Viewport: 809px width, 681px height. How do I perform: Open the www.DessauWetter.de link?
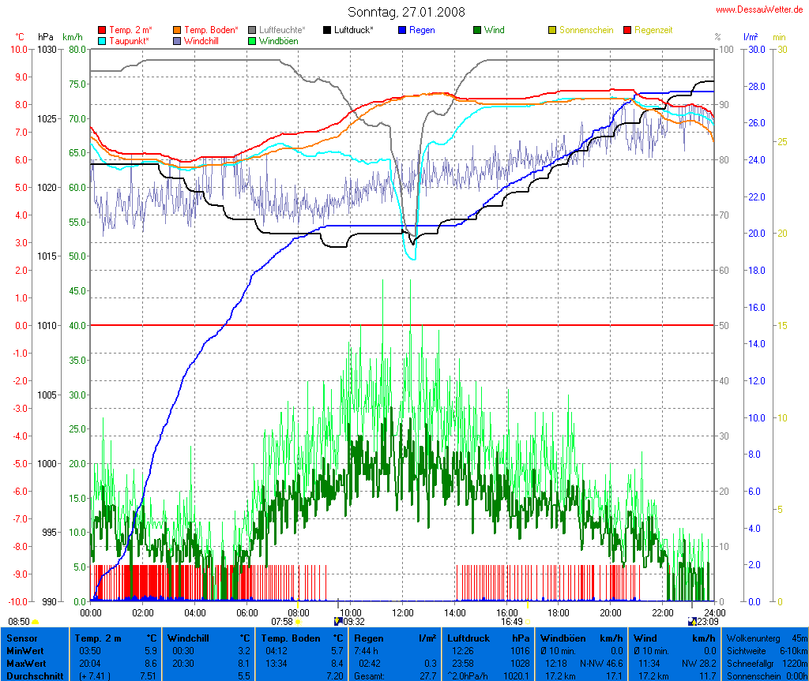click(x=760, y=9)
